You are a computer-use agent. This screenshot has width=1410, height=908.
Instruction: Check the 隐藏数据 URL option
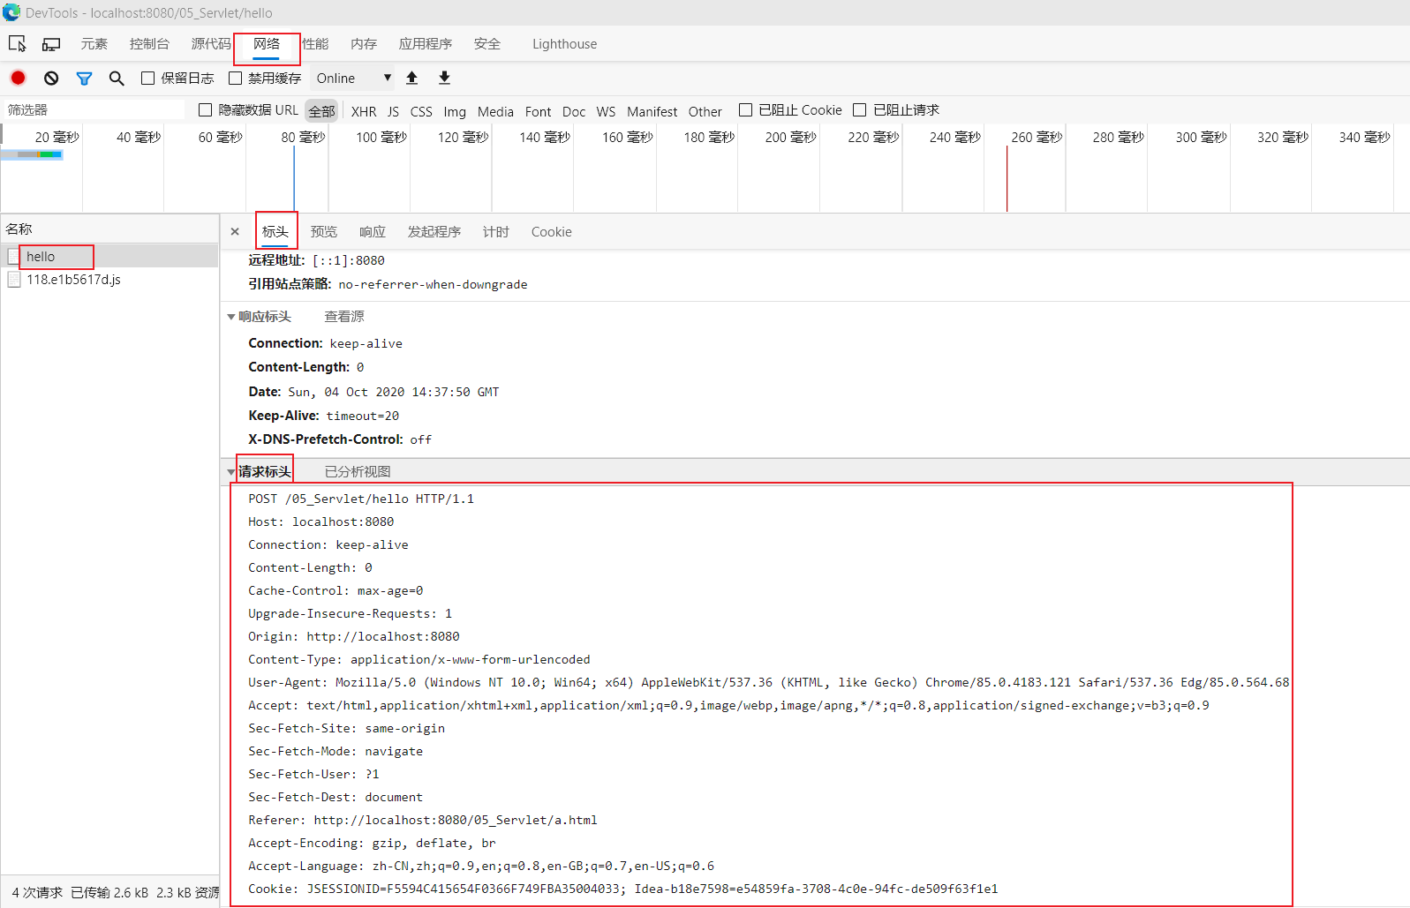point(205,109)
